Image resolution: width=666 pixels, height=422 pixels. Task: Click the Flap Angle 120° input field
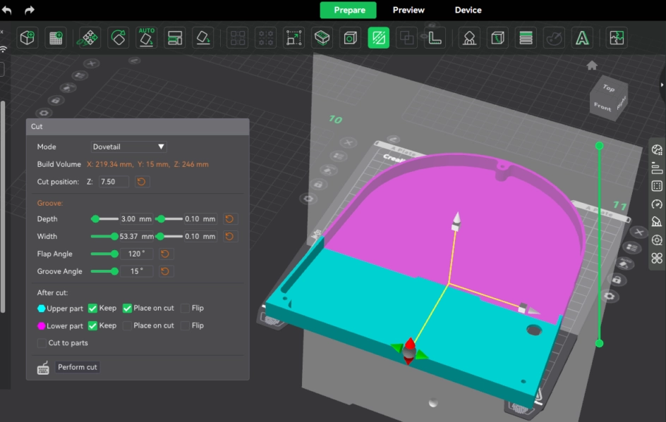136,254
